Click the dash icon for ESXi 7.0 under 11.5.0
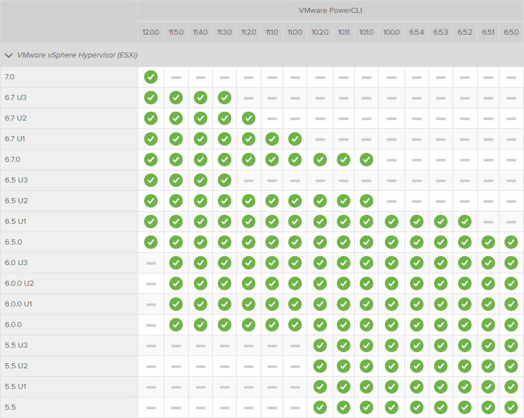 coord(175,77)
